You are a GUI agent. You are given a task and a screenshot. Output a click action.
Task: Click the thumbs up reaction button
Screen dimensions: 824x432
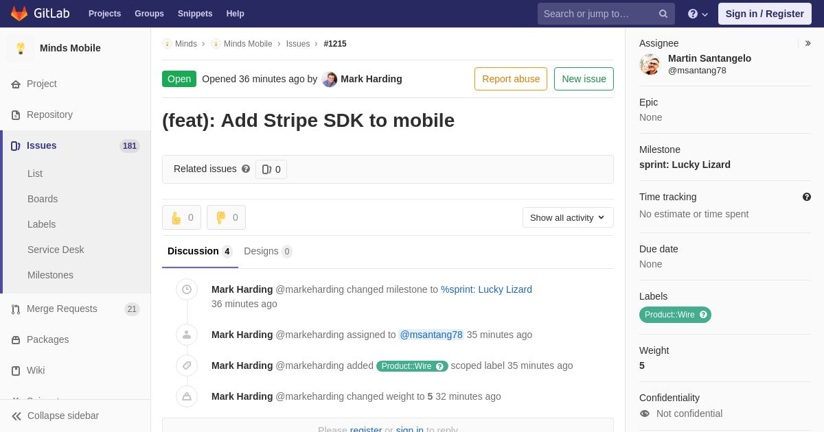tap(181, 217)
